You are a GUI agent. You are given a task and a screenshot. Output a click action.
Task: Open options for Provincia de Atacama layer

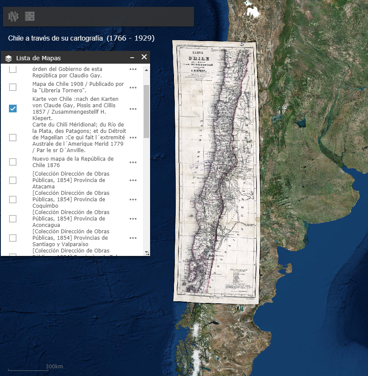coord(133,180)
